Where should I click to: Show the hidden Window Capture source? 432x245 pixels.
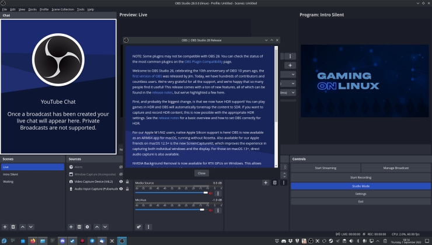pyautogui.click(x=121, y=174)
